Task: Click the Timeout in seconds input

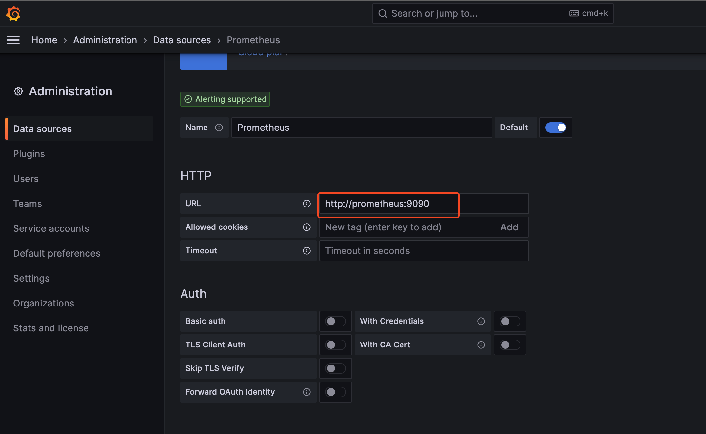Action: tap(423, 251)
